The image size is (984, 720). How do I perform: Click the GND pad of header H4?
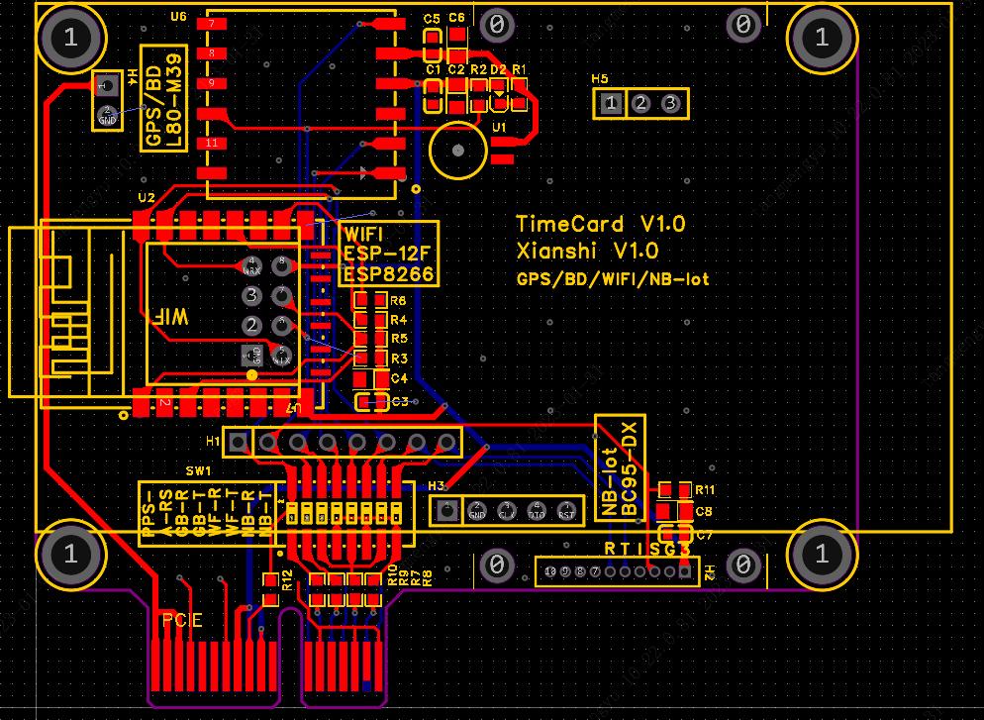[107, 115]
